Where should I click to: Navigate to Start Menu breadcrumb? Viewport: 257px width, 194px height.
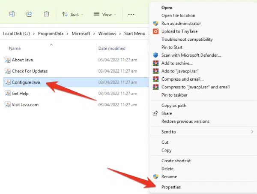click(134, 33)
